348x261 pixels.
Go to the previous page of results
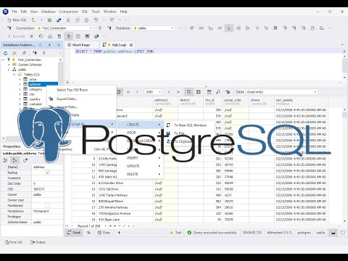137,92
